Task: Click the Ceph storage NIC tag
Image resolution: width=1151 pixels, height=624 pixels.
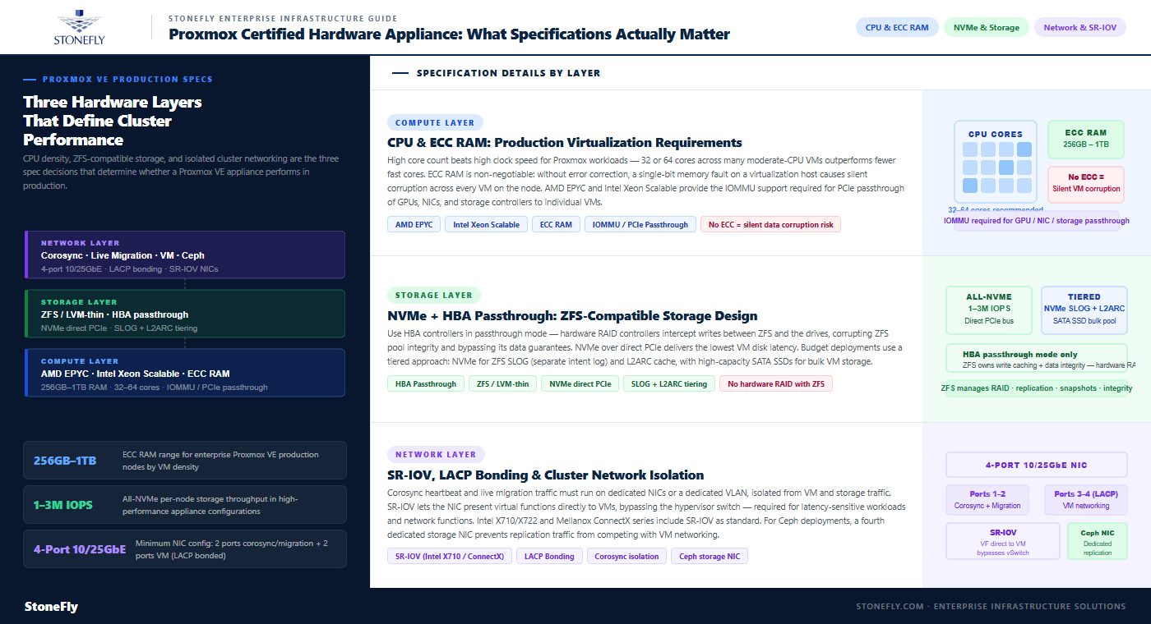Action: click(x=710, y=556)
